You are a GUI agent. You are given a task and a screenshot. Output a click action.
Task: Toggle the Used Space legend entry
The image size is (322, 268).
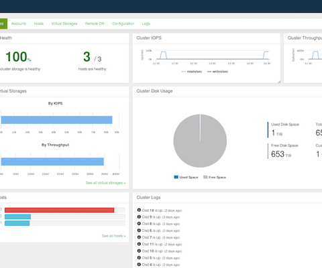coord(186,178)
